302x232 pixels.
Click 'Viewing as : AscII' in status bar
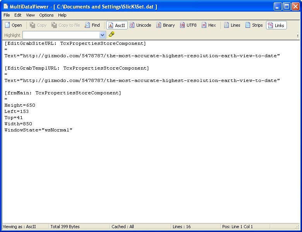pos(19,227)
